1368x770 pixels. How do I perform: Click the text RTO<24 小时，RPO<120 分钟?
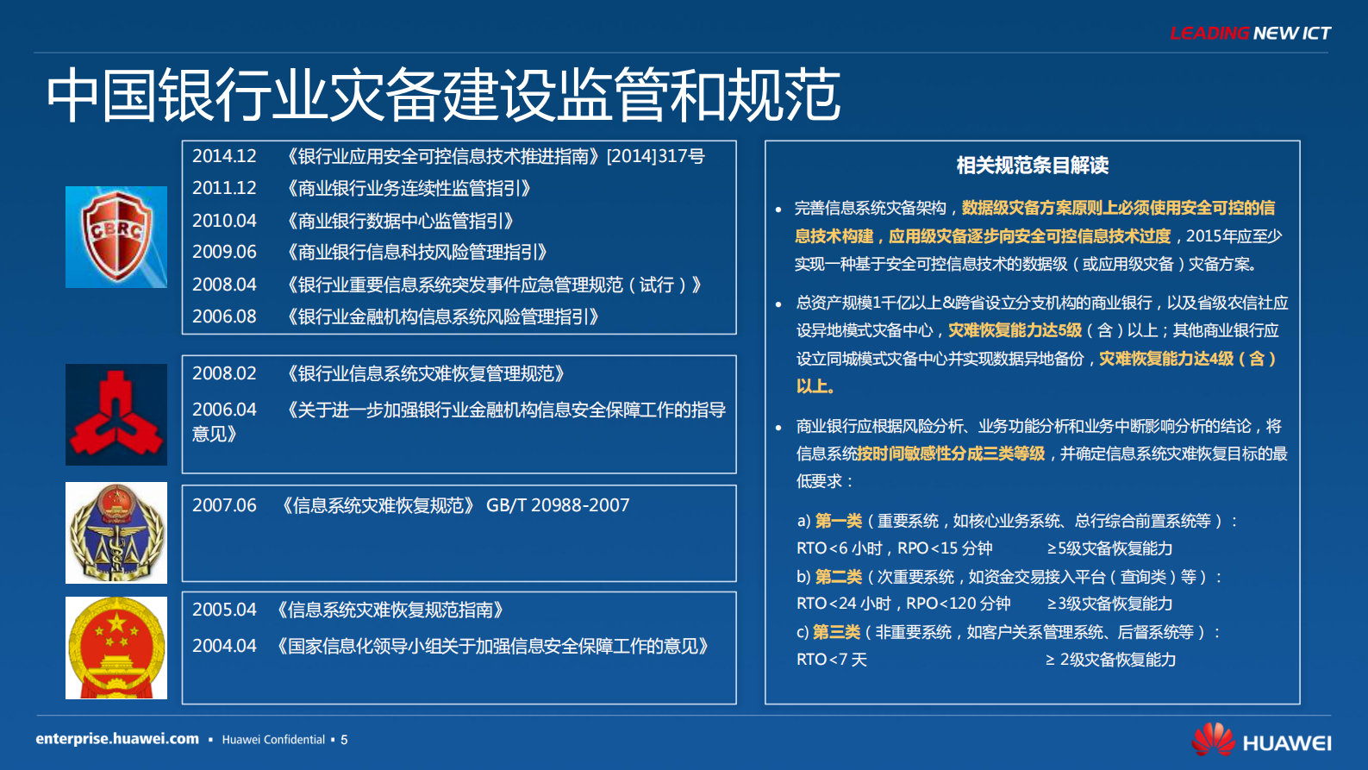coord(903,604)
